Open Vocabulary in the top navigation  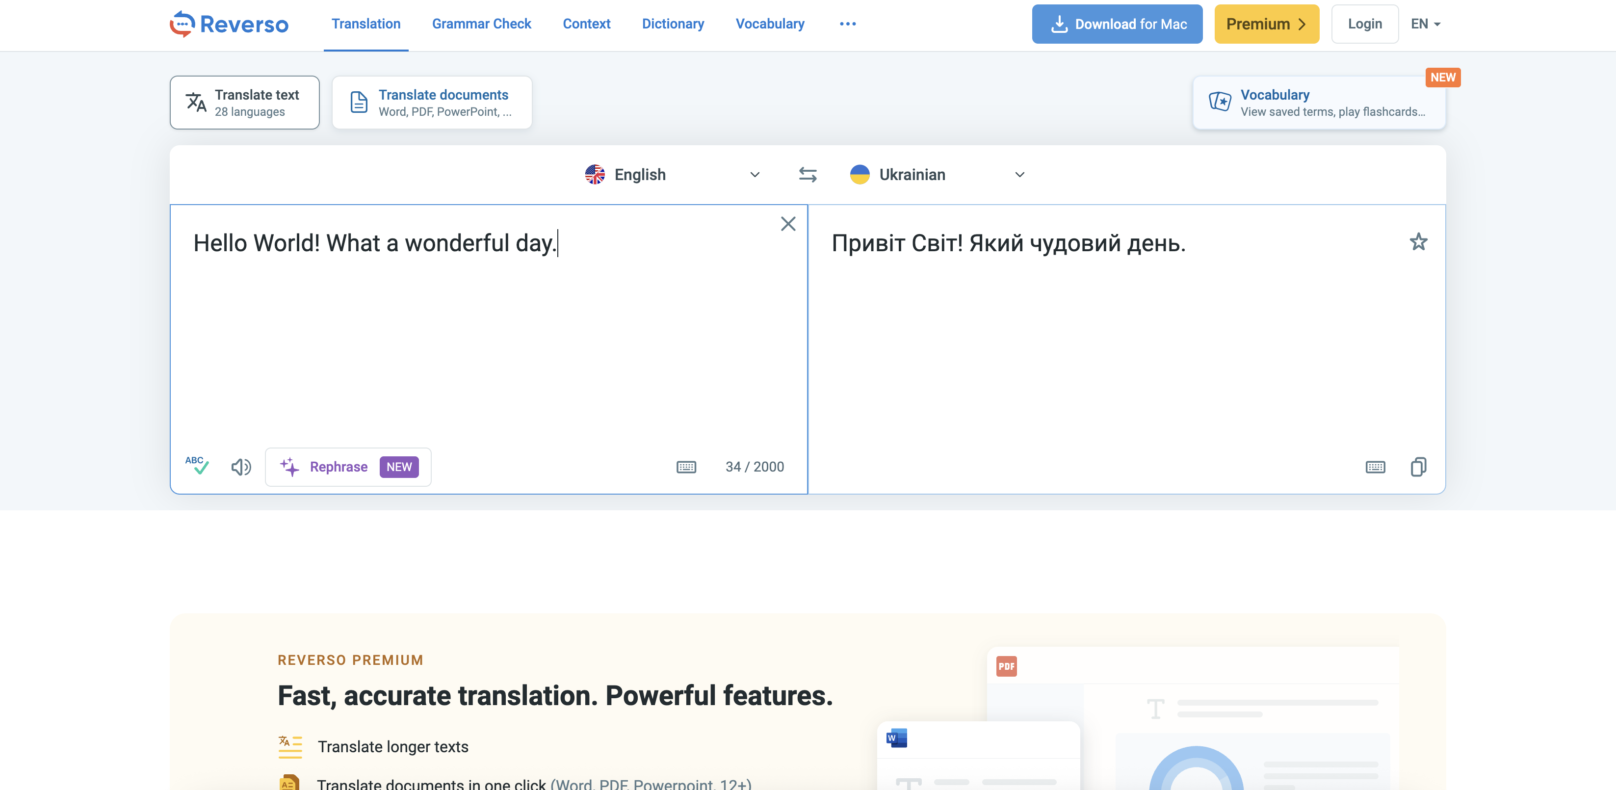coord(770,24)
